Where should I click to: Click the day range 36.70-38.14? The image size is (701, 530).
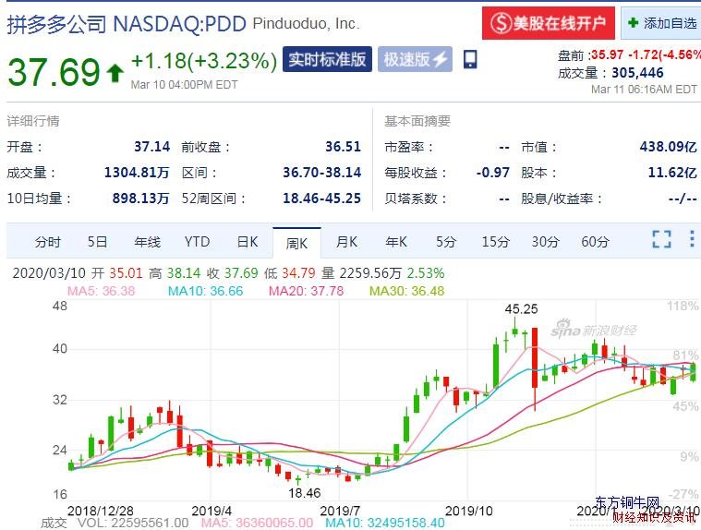pyautogui.click(x=322, y=172)
